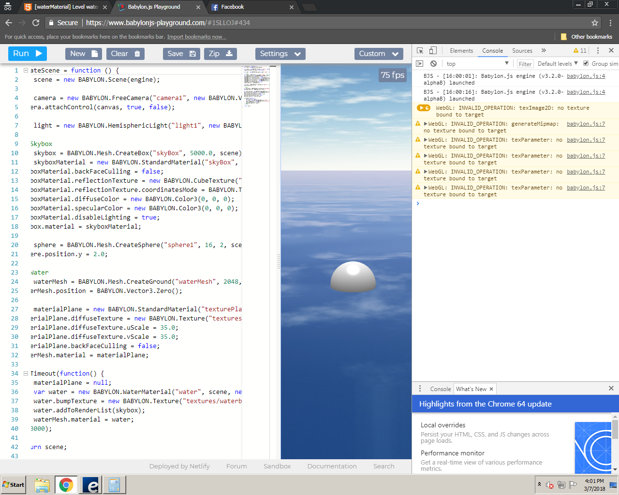Screen dimensions: 619x495
Task: Open the Settings dropdown
Action: coord(280,54)
